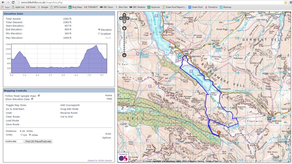Click the Ordnance Survey logo
This screenshot has height=164, width=292.
pyautogui.click(x=123, y=157)
